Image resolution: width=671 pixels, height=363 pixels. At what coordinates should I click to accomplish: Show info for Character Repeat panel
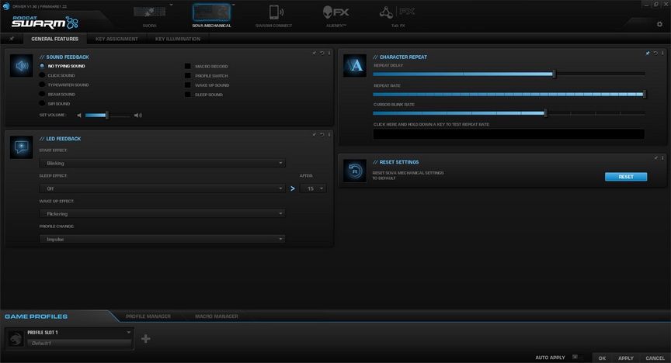662,53
